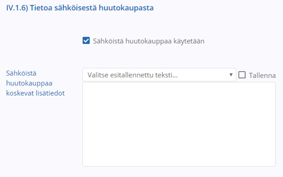This screenshot has height=177, width=283.
Task: Tick the Tallenna checkbox
Action: click(242, 75)
